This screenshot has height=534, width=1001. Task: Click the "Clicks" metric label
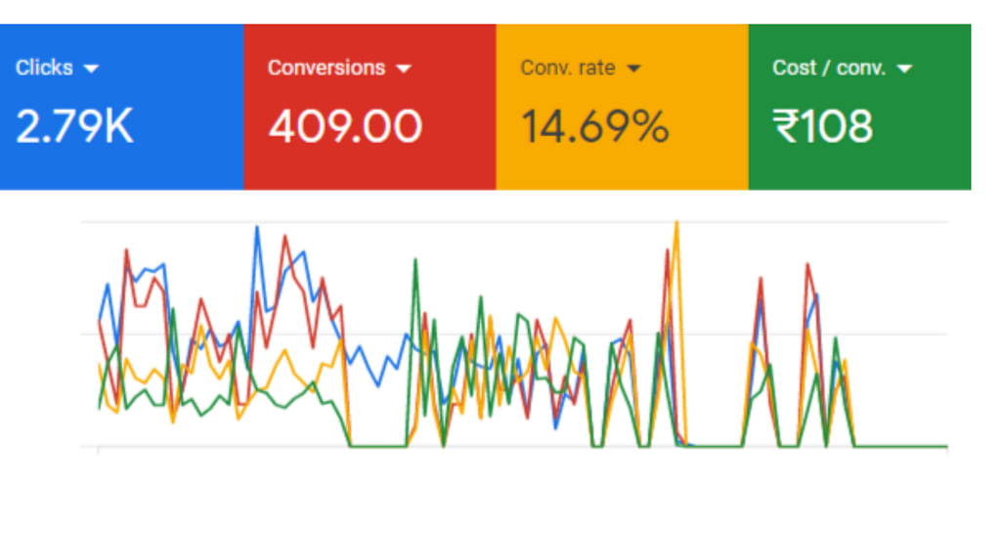[44, 67]
